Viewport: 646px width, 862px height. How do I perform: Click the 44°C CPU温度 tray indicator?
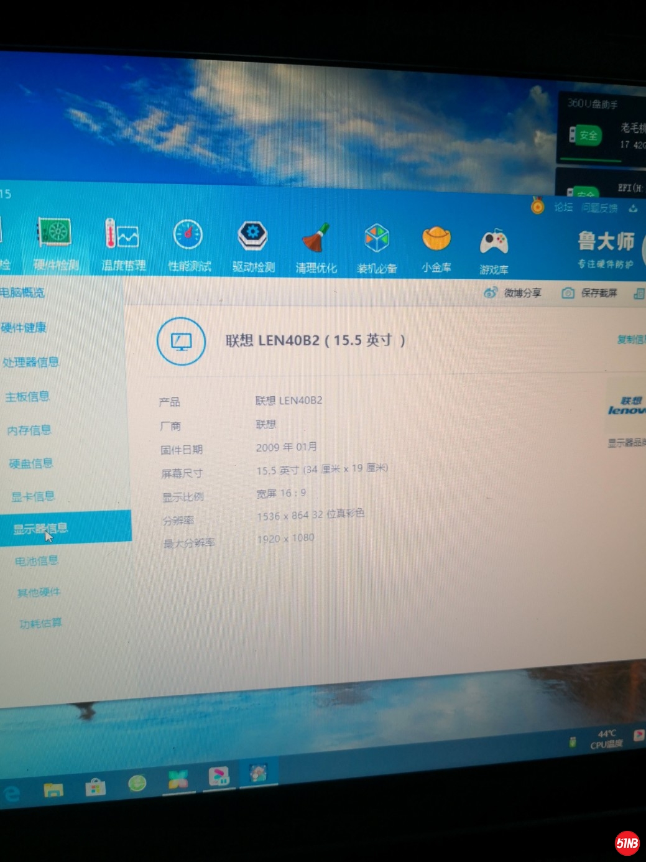point(606,739)
